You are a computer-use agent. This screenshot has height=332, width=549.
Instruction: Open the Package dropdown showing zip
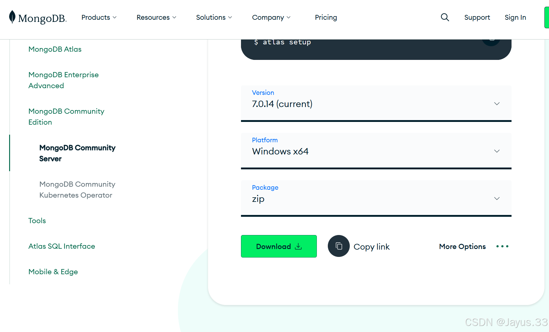tap(376, 198)
